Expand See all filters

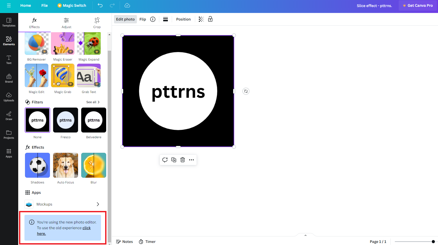coord(93,102)
